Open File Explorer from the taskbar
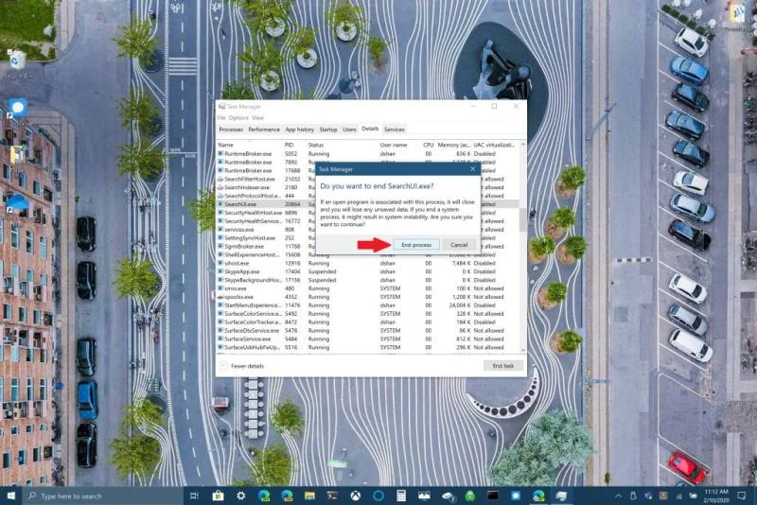The image size is (757, 505). point(309,496)
